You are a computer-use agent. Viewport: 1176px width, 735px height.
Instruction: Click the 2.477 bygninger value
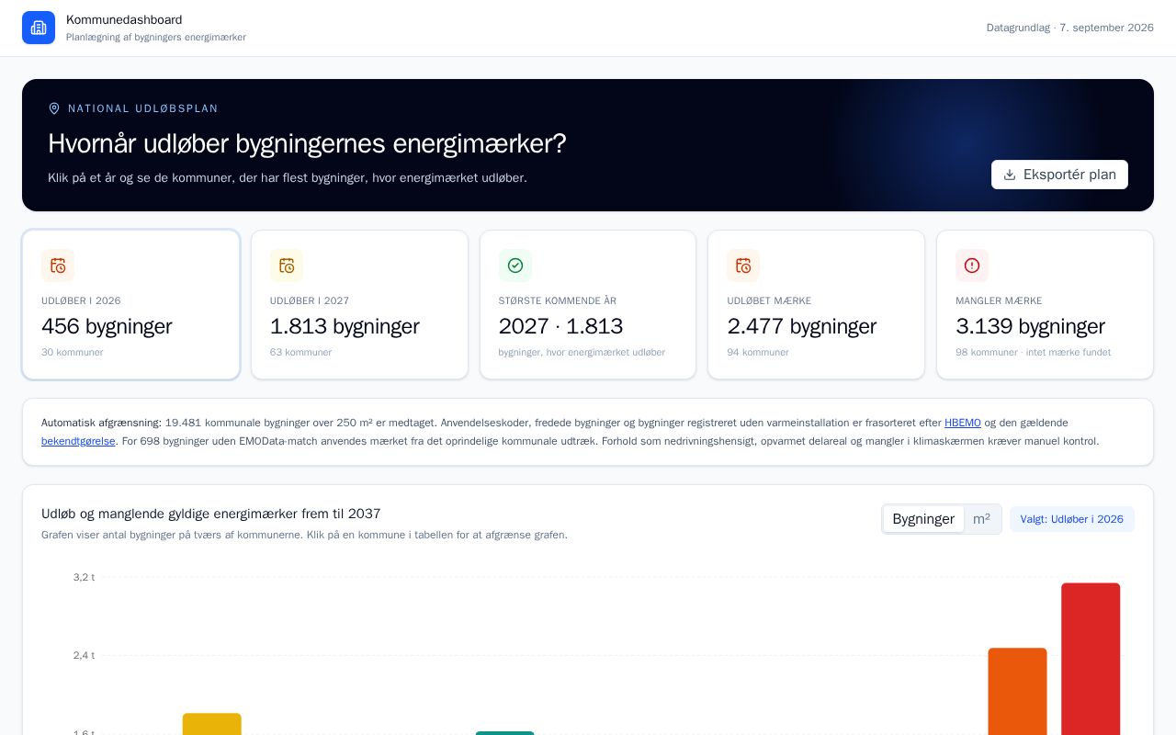pos(801,326)
